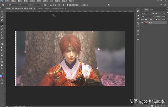
Task: Select the Gradient tool
Action: pos(2,44)
